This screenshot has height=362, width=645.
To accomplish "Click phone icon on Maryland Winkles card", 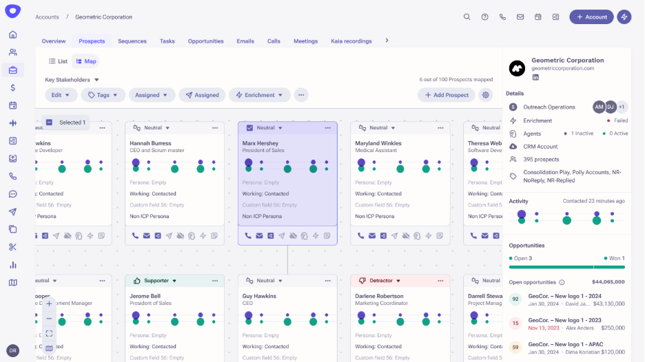I will [360, 235].
